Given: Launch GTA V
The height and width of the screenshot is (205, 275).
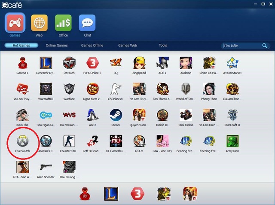Looking at the screenshot, I should point(139,144).
